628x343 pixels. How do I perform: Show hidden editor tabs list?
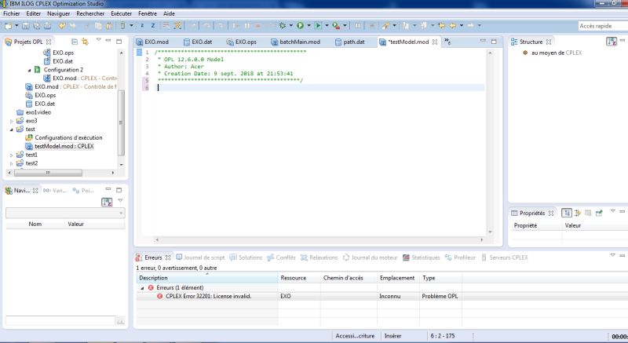pyautogui.click(x=447, y=42)
